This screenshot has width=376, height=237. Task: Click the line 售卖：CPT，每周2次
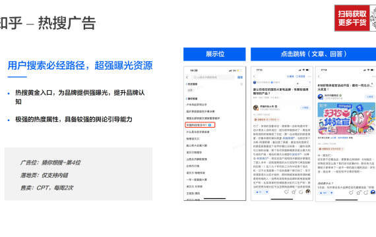click(x=47, y=188)
